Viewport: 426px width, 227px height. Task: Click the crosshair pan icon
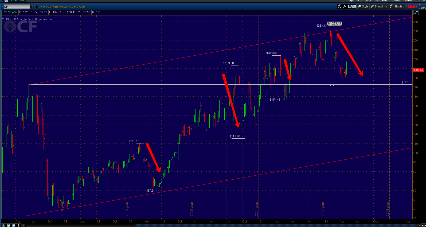[3, 225]
